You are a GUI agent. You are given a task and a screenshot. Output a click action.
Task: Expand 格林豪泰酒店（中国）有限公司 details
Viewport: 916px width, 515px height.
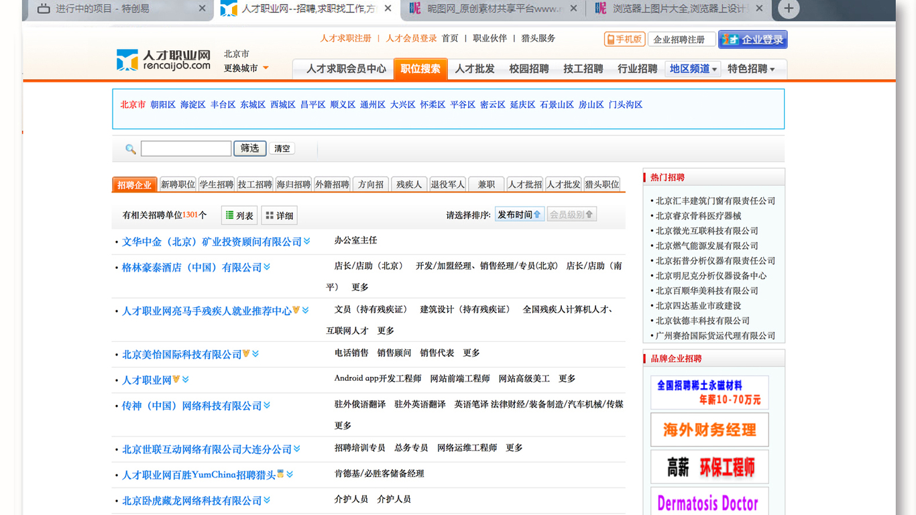pyautogui.click(x=267, y=267)
